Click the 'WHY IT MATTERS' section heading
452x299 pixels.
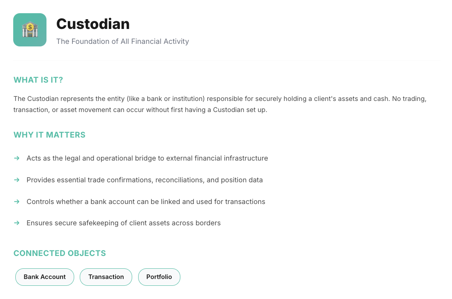click(49, 135)
